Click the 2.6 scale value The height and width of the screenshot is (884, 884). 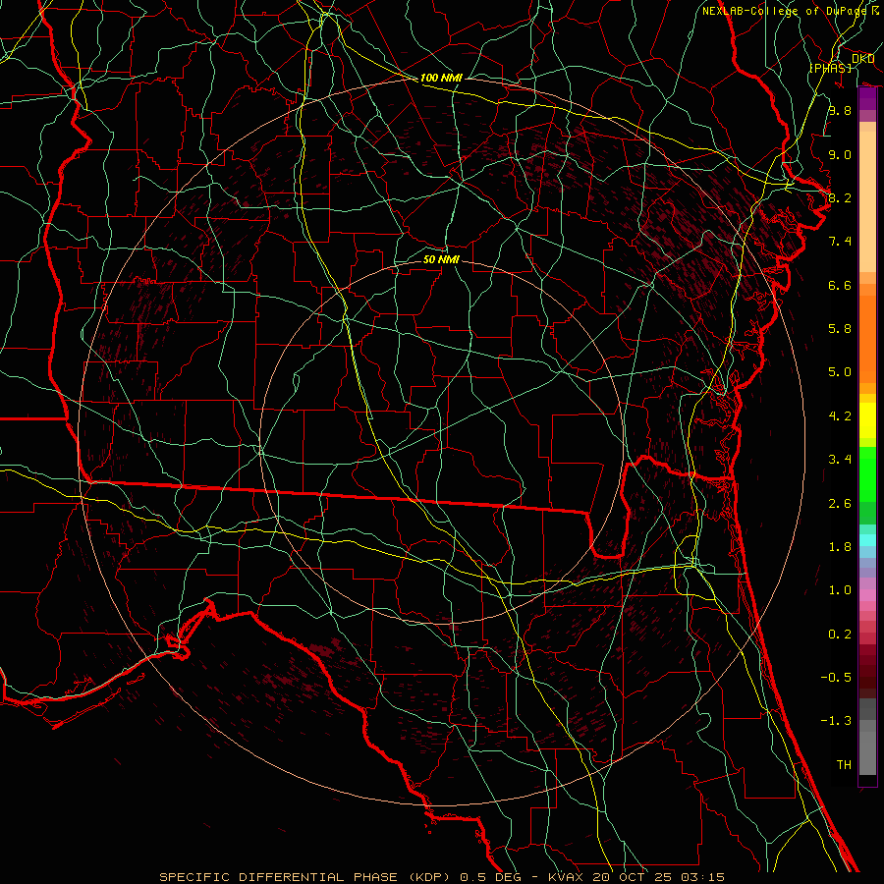coord(840,504)
